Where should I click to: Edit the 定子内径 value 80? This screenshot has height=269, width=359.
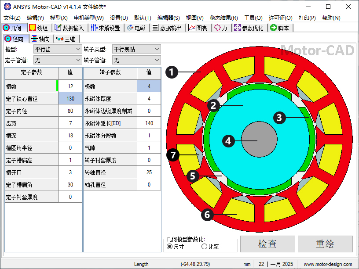[70, 111]
